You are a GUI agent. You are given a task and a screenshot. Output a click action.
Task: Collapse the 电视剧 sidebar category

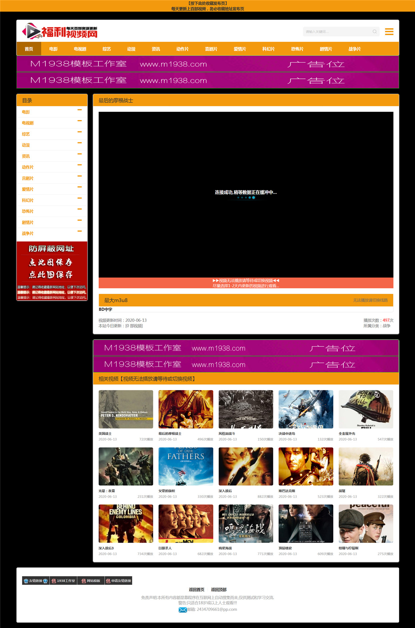pyautogui.click(x=79, y=121)
